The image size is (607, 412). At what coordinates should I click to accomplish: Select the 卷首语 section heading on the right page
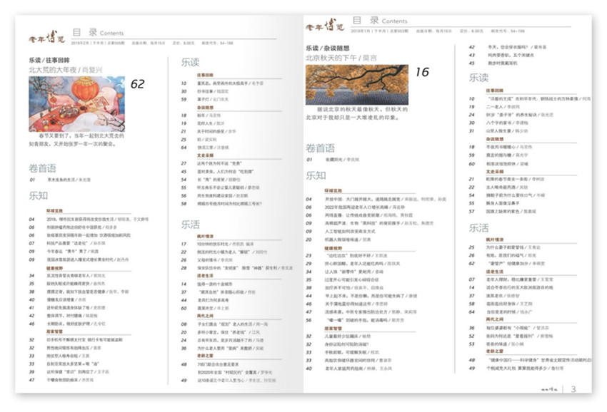[x=321, y=148]
